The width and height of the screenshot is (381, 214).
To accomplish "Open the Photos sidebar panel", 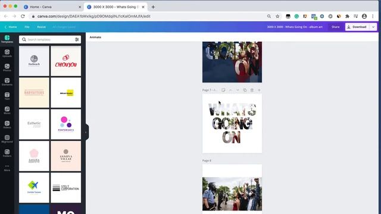I will [7, 68].
